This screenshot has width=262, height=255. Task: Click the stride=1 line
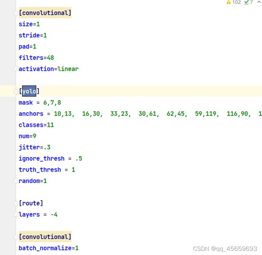pyautogui.click(x=33, y=35)
